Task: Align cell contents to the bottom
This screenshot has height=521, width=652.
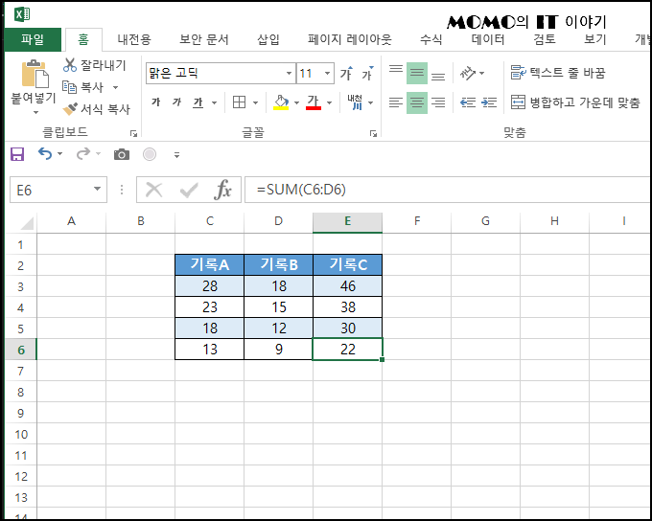Action: click(x=438, y=77)
